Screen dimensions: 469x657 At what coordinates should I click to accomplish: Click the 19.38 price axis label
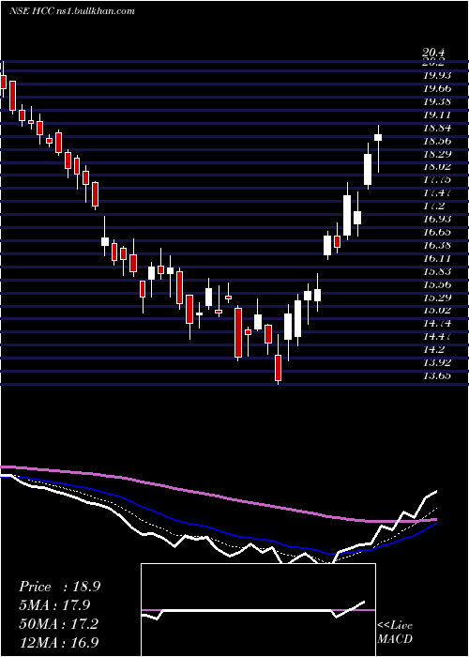click(x=437, y=101)
